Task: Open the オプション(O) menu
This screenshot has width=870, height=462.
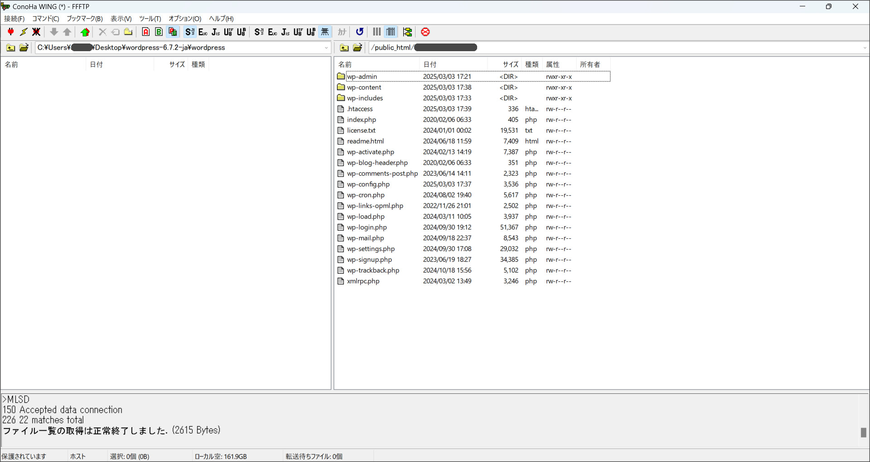Action: pyautogui.click(x=185, y=19)
